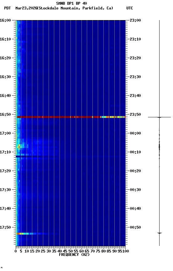Click the '17:00' PDT time label
This screenshot has height=271, width=173.
click(x=5, y=133)
